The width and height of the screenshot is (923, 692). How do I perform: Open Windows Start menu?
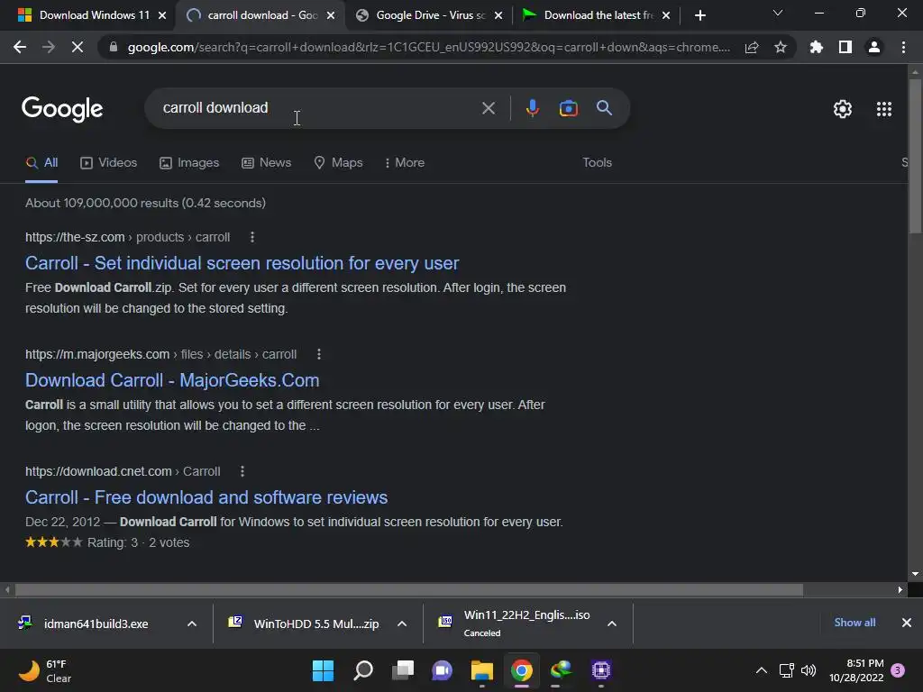point(323,670)
